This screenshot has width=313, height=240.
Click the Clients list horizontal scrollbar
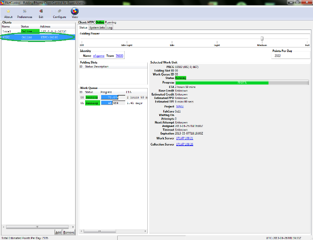click(x=38, y=227)
